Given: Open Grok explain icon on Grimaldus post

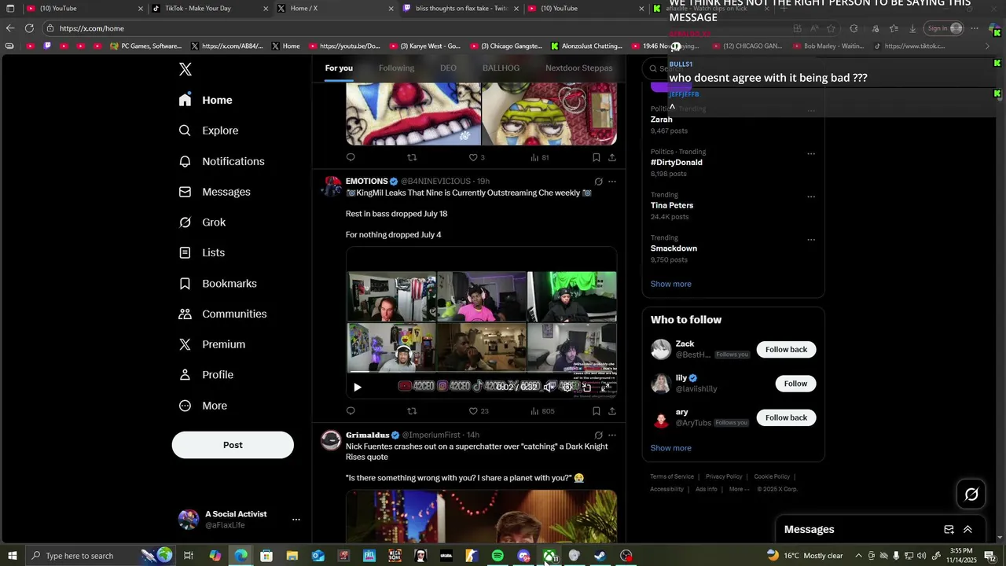Looking at the screenshot, I should click(x=598, y=435).
